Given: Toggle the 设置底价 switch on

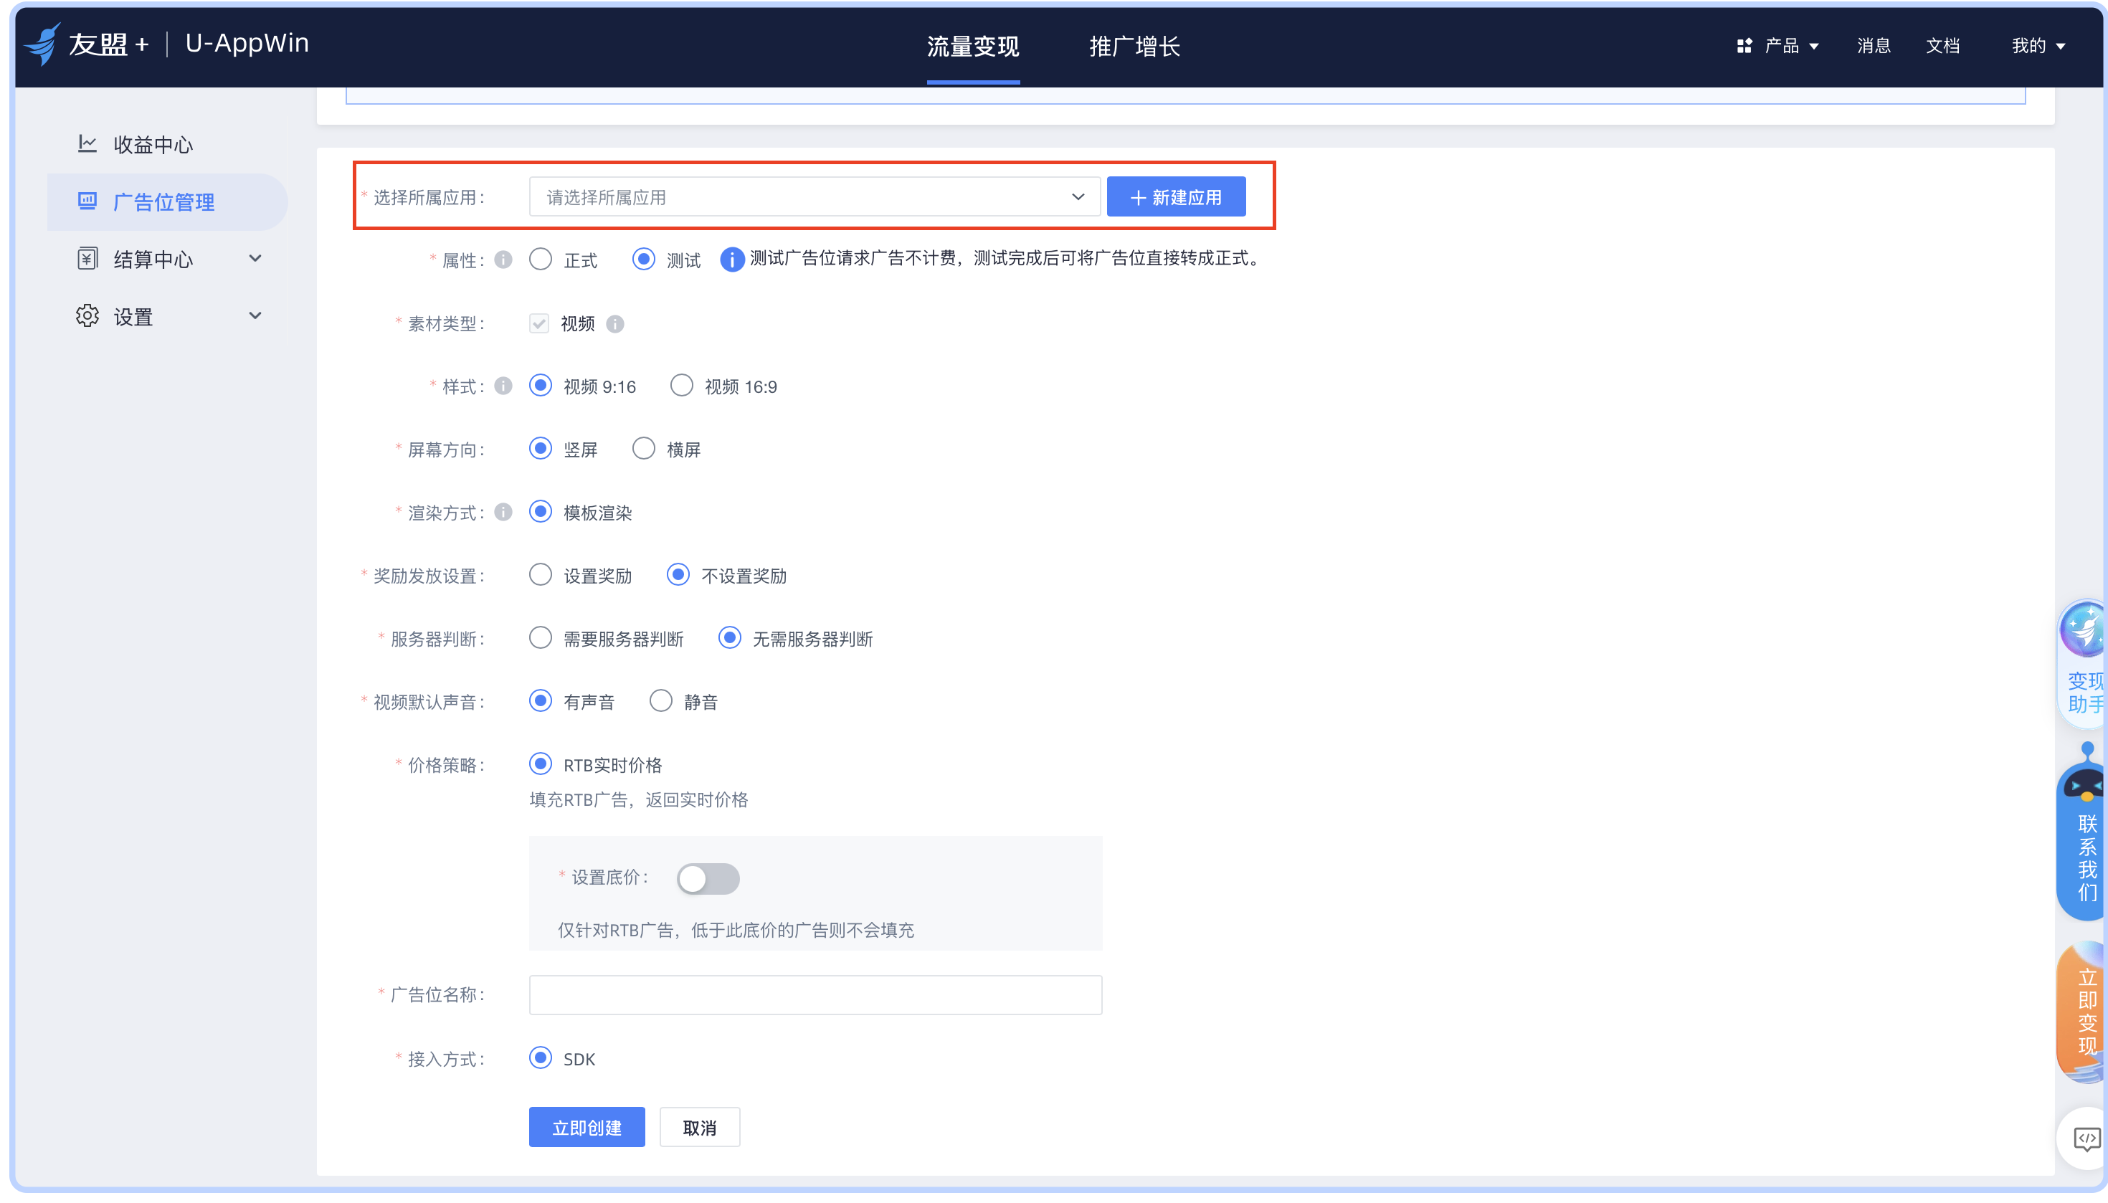Looking at the screenshot, I should 708,878.
